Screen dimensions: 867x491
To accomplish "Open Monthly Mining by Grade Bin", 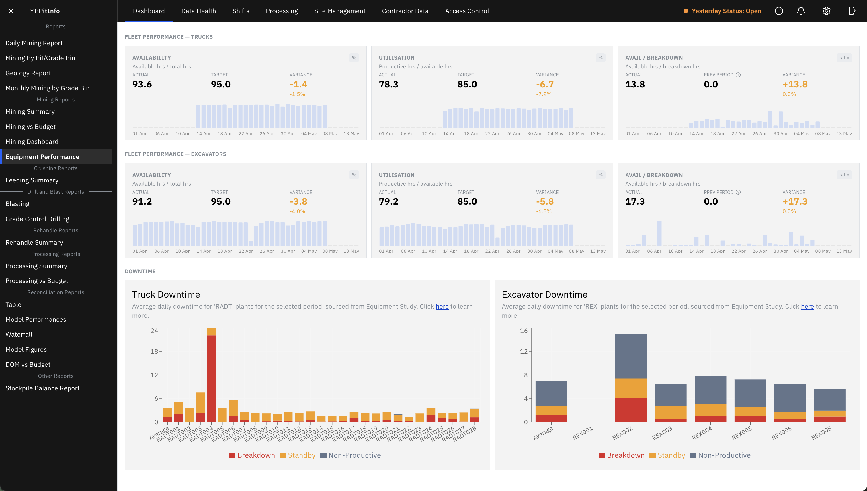I will [56, 88].
